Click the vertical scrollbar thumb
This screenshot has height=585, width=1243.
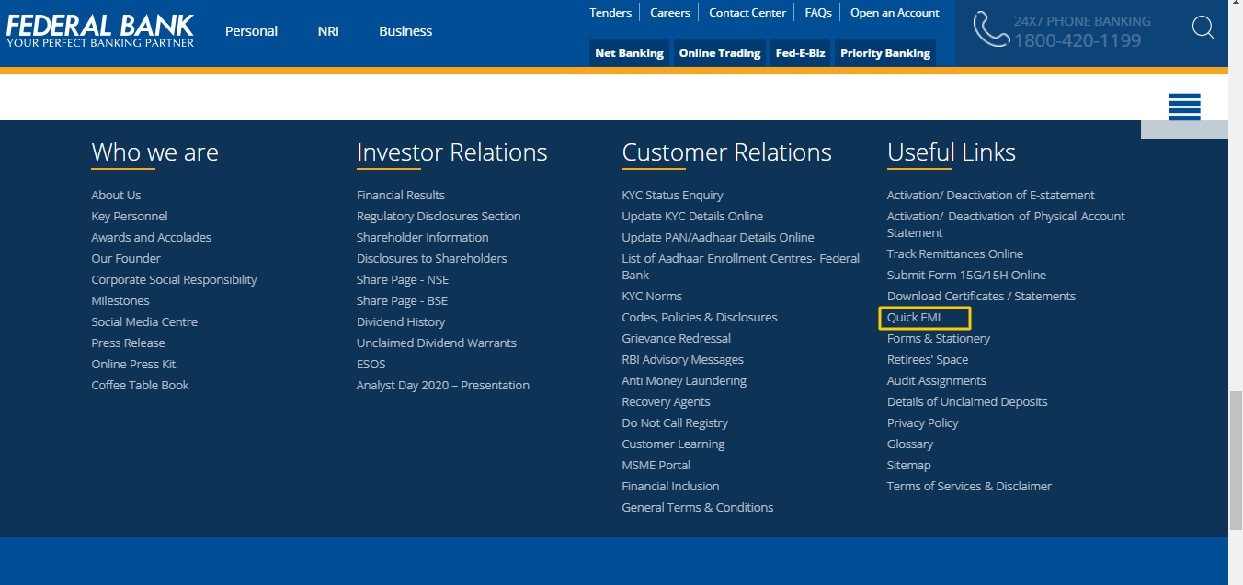1236,460
